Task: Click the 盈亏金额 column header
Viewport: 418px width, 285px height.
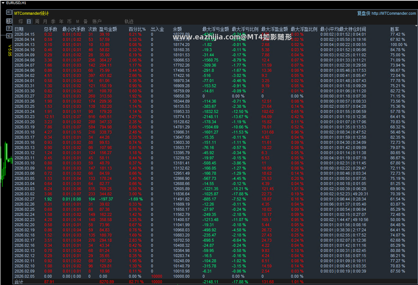Action: click(x=108, y=29)
